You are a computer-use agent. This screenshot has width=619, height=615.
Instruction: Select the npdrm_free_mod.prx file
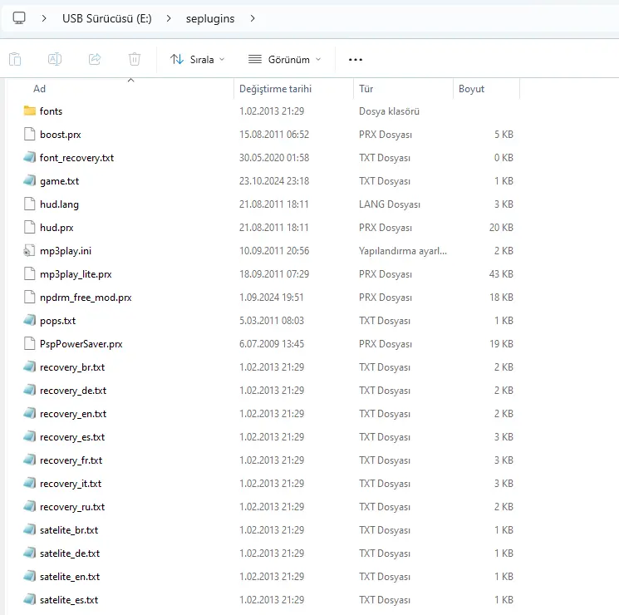(x=86, y=298)
